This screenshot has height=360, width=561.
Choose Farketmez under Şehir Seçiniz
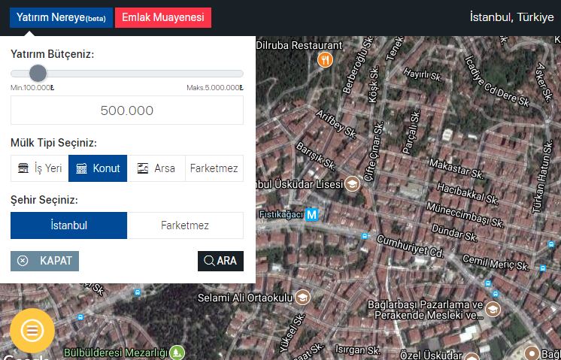pyautogui.click(x=185, y=225)
